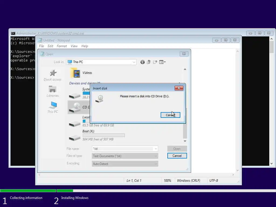Click the 504 MB free of 507 MB text
Viewport: 276px width, 207px height.
98,139
